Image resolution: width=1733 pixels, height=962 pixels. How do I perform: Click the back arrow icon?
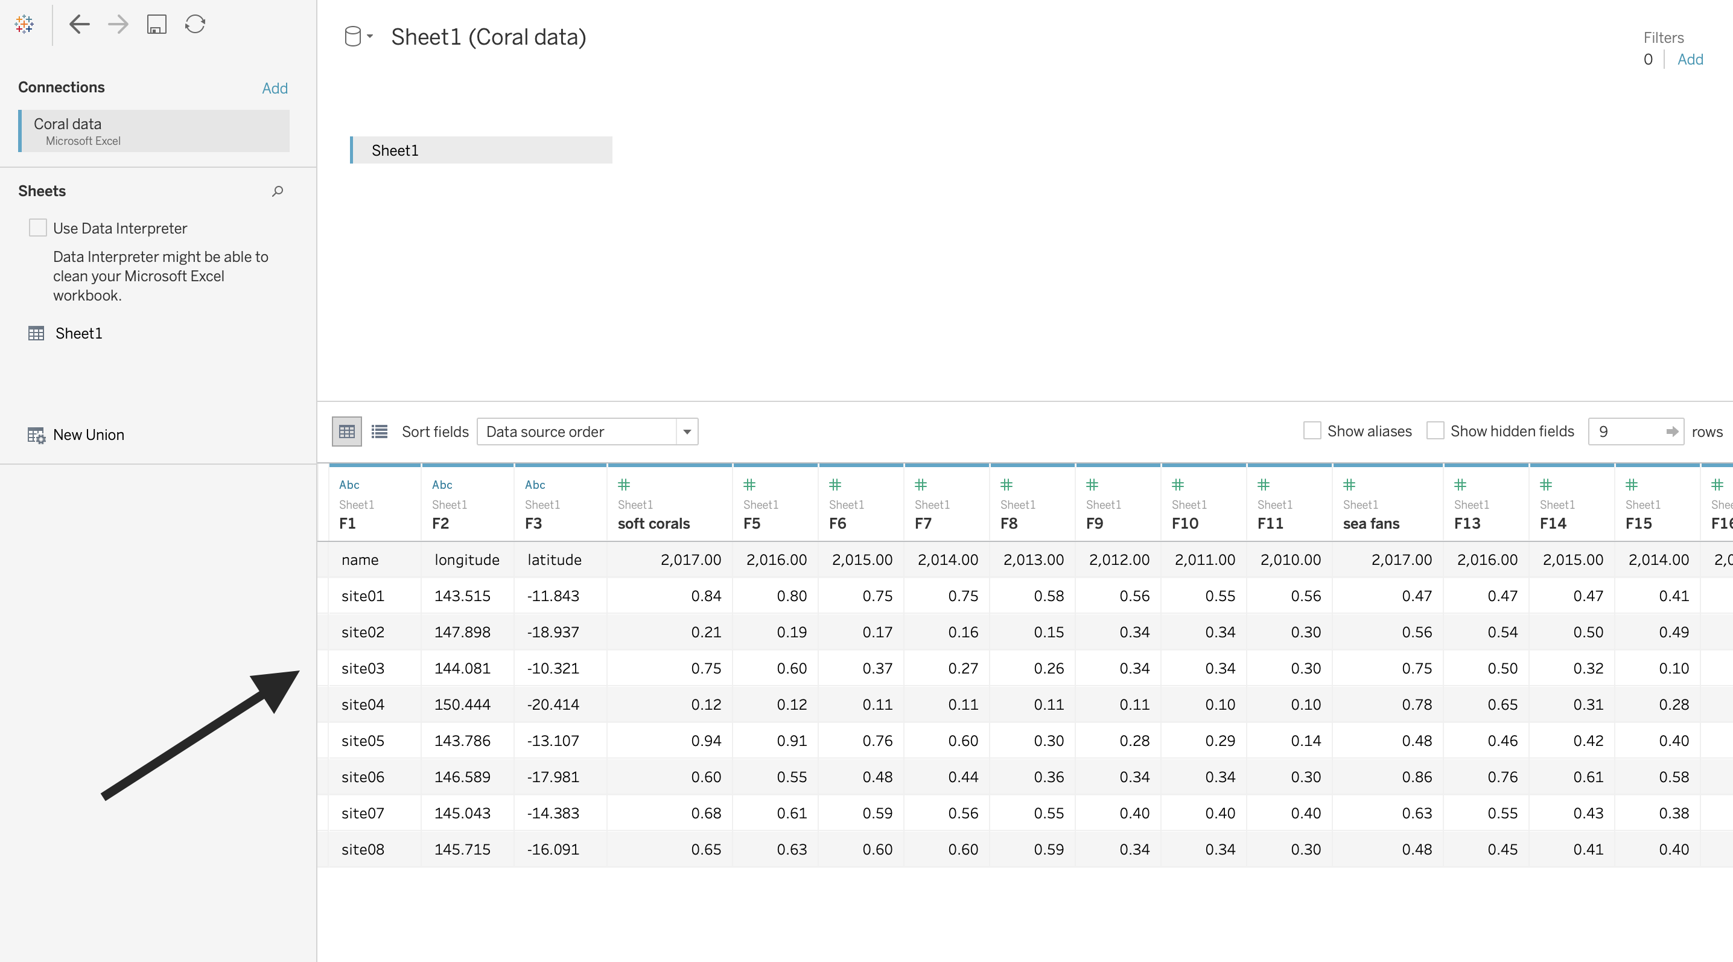pyautogui.click(x=80, y=24)
